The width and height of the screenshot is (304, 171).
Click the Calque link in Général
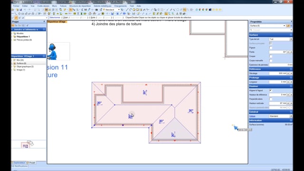pos(252,116)
